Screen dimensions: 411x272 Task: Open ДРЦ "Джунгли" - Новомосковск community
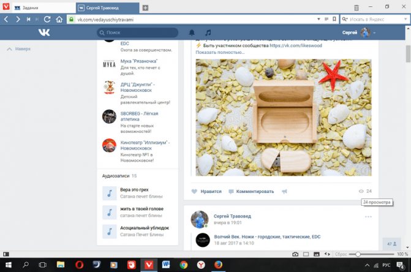138,87
